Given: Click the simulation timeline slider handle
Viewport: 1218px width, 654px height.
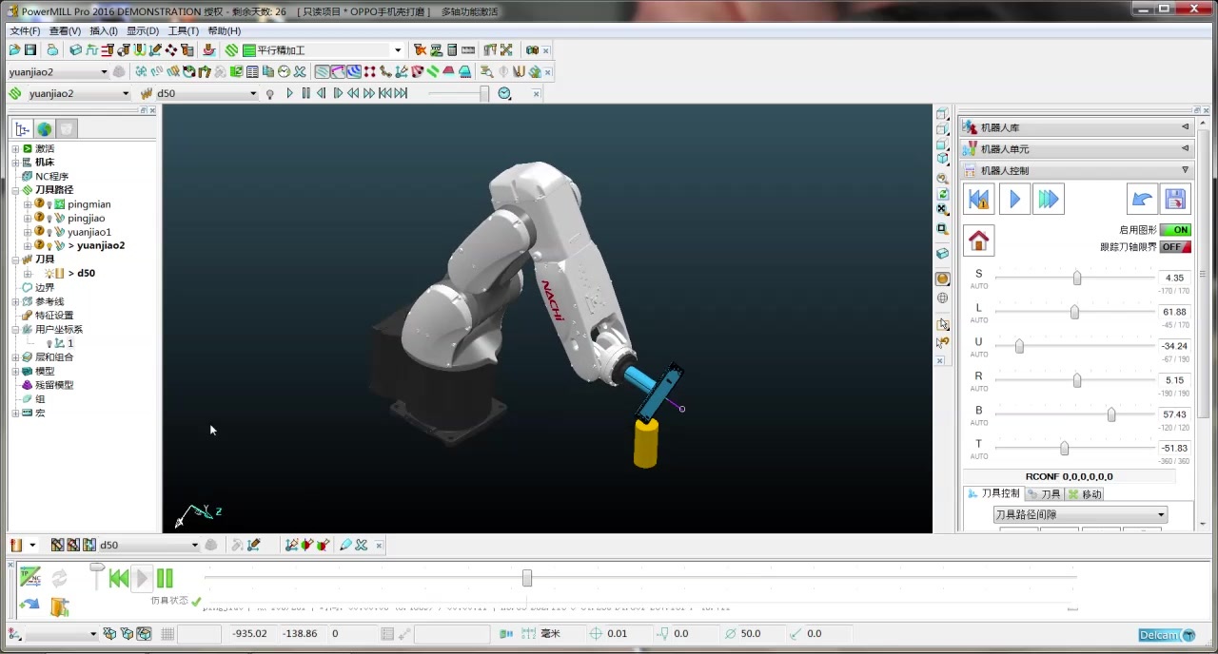Looking at the screenshot, I should tap(527, 578).
